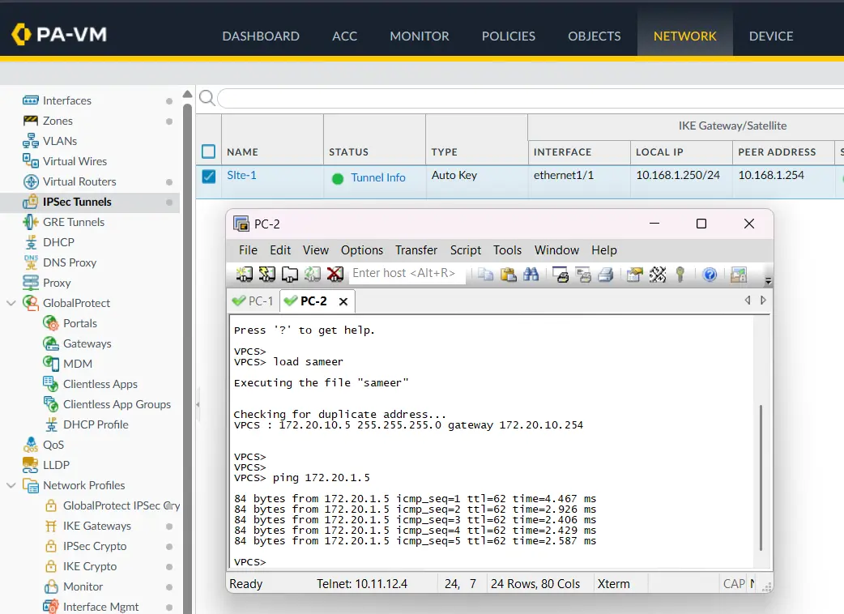This screenshot has width=844, height=614.
Task: Click the green Reconnect icon in toolbar
Action: click(312, 275)
